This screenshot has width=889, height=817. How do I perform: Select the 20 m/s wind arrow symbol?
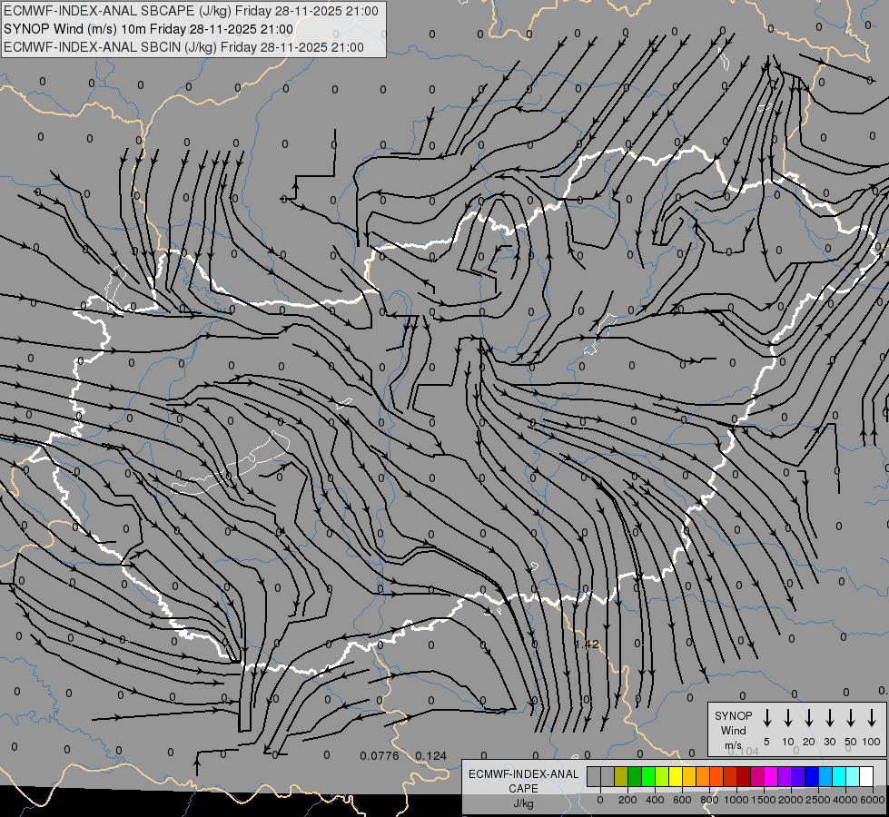808,718
